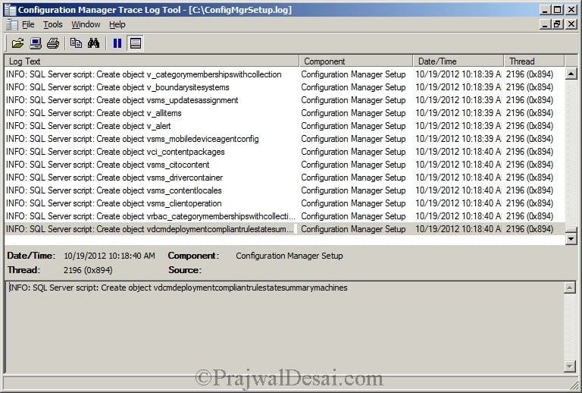Open the Help menu
The width and height of the screenshot is (582, 393).
point(117,24)
